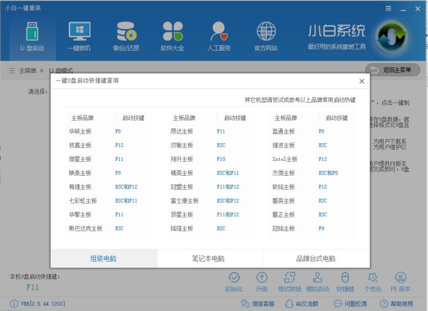Viewport: 428px width, 311px height.
Task: Click the 顶星主板 row label
Action: pos(182,214)
